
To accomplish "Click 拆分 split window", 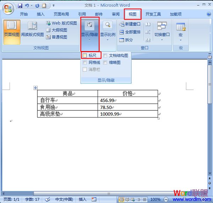I will (126, 40).
